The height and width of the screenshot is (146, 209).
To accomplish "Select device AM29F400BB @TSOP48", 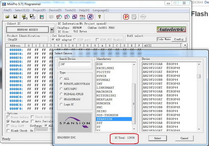I will tap(170, 107).
